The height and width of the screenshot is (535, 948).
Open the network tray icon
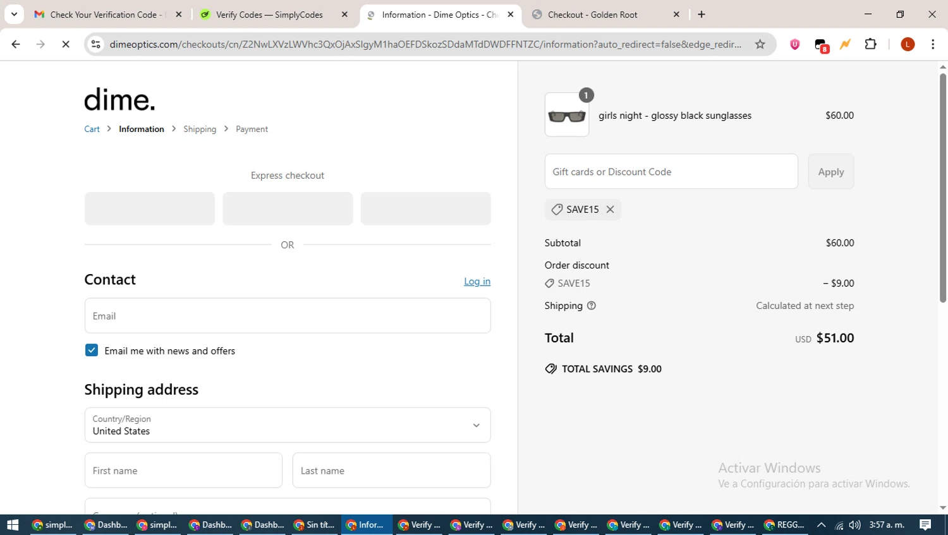coord(839,525)
